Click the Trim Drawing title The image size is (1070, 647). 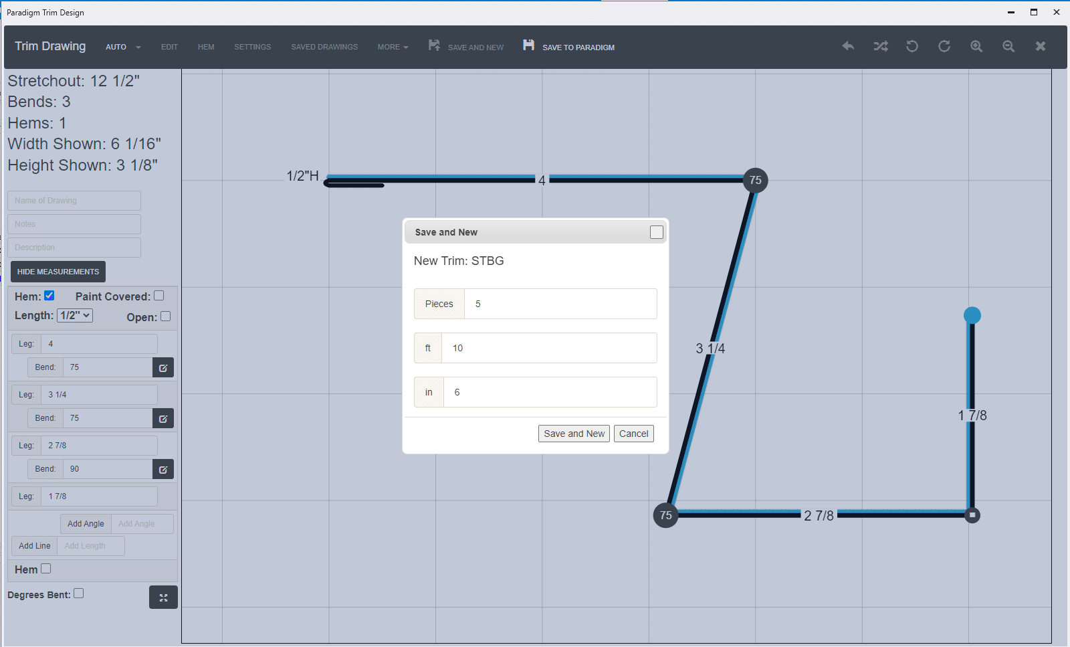50,46
